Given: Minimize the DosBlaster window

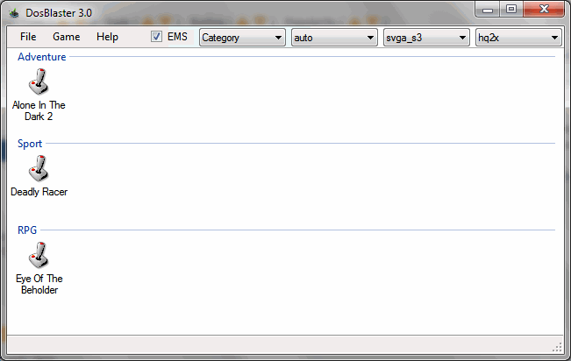Looking at the screenshot, I should (x=488, y=10).
